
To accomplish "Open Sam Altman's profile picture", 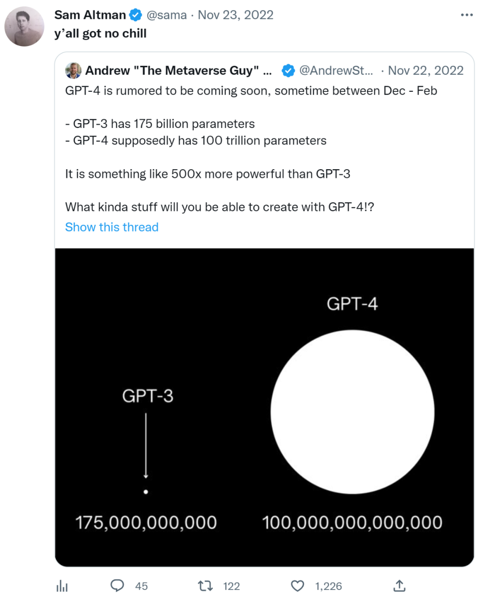I will (x=24, y=26).
